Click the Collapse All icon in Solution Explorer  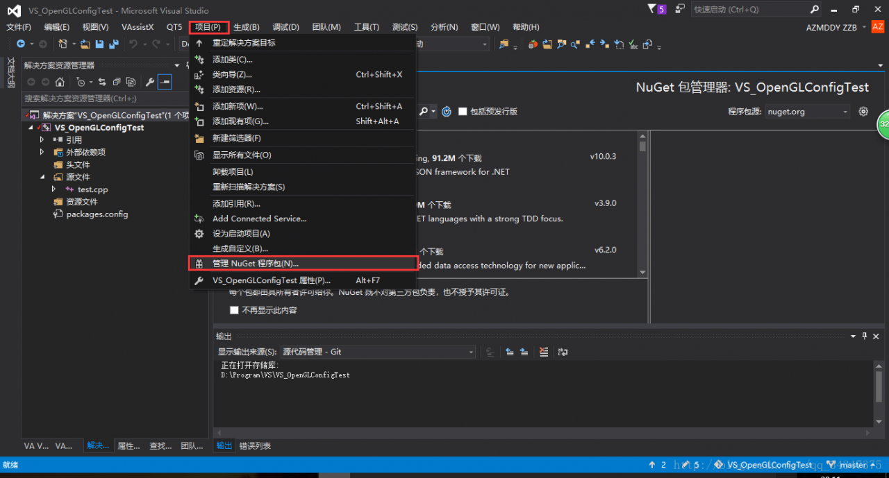click(117, 82)
